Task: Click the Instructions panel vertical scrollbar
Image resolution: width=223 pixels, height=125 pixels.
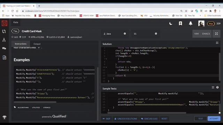Action: click(98, 93)
